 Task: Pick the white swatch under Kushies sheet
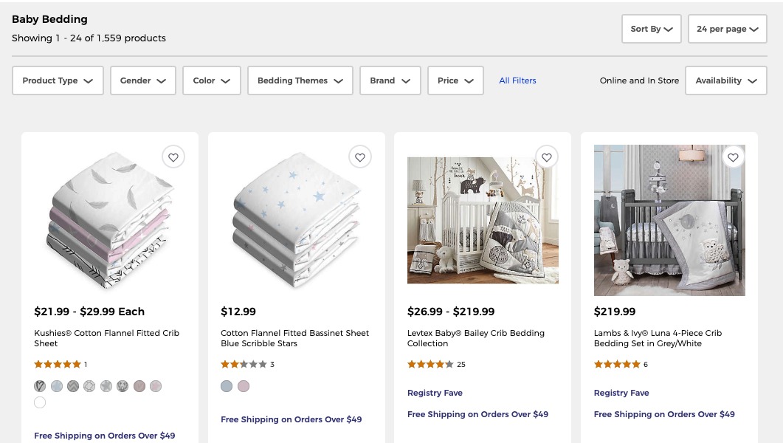pos(40,402)
